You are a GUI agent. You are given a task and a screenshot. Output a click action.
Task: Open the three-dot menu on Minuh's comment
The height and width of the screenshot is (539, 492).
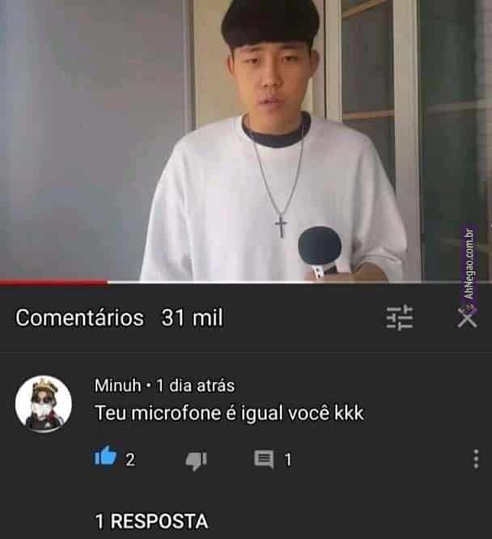tap(476, 459)
